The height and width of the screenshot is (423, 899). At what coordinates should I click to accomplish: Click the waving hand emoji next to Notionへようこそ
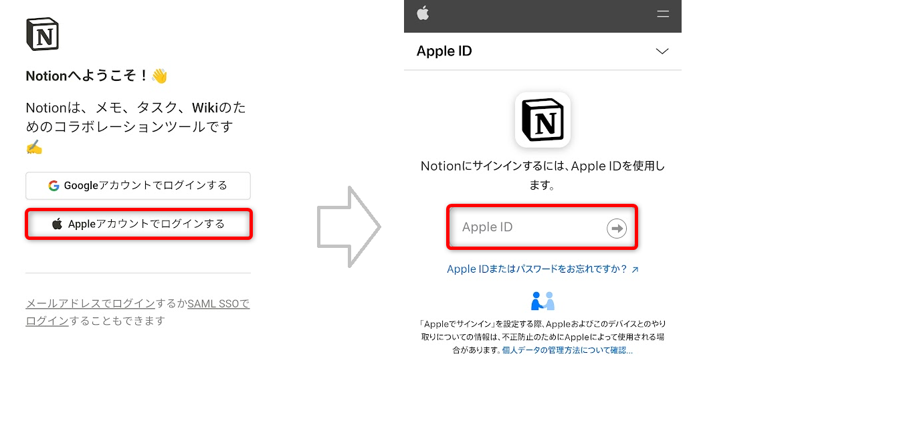pyautogui.click(x=160, y=76)
